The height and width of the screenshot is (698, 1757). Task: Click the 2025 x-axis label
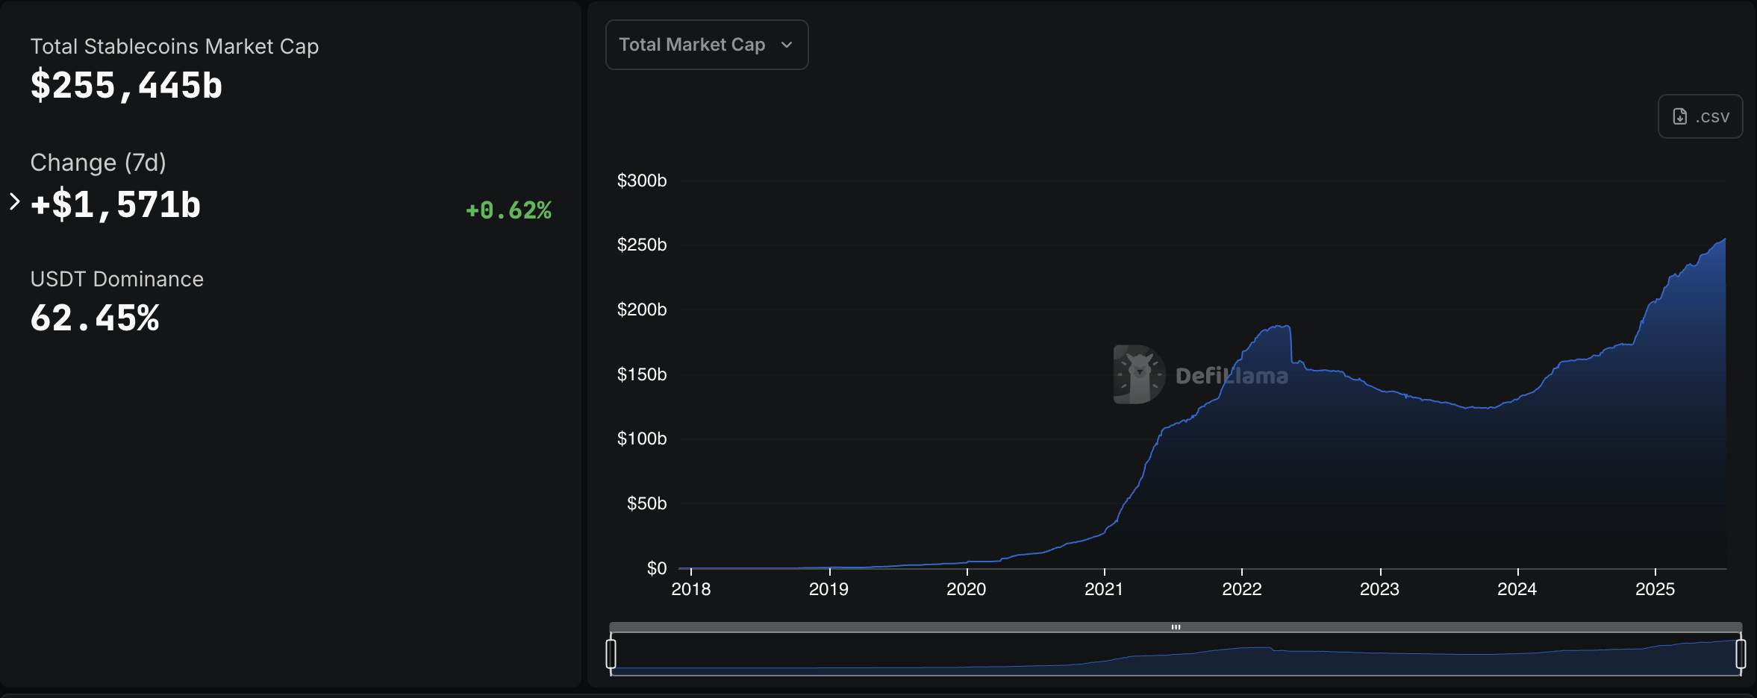coord(1655,589)
